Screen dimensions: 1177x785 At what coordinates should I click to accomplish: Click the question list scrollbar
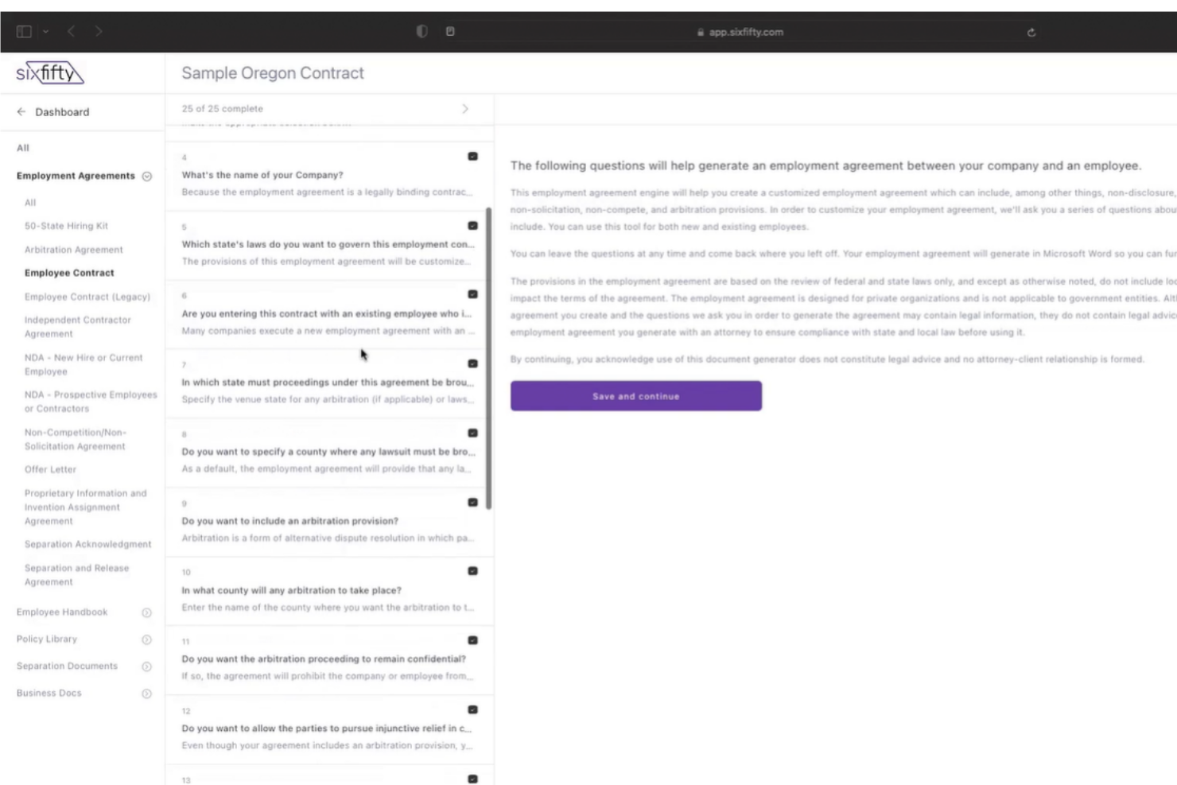click(x=488, y=358)
